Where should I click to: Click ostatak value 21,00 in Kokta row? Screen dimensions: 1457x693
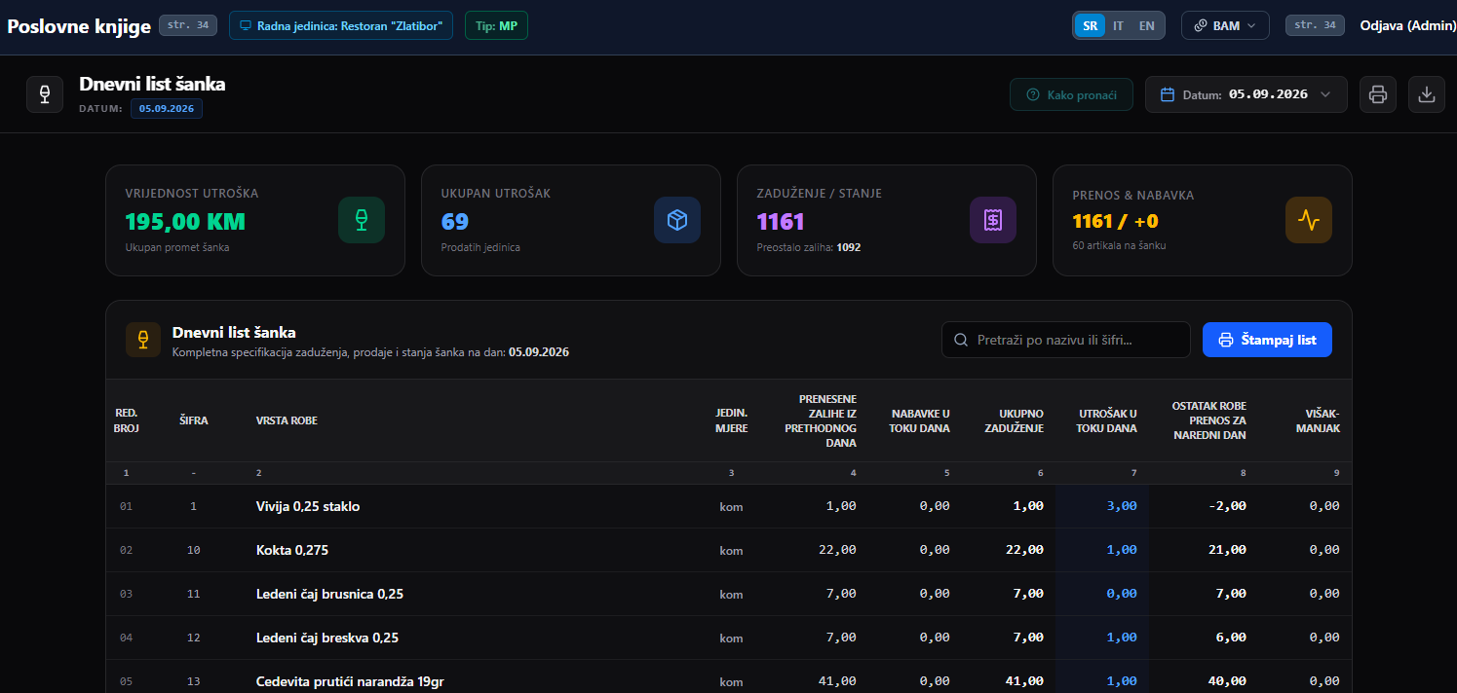point(1226,550)
